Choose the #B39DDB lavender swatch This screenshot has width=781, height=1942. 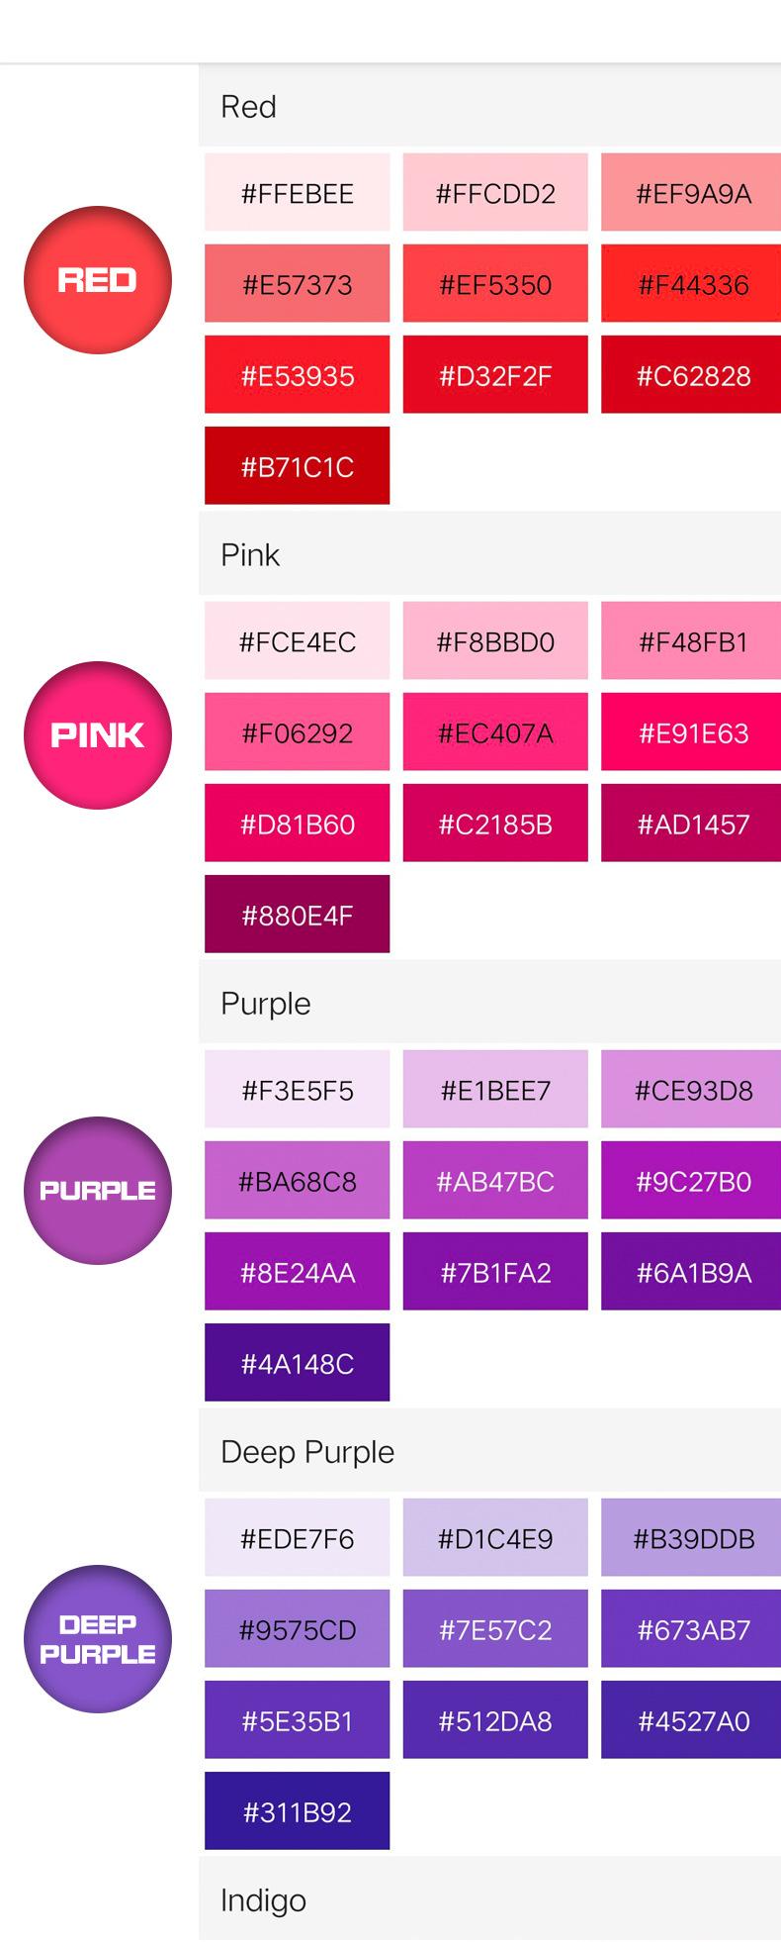click(x=691, y=1538)
